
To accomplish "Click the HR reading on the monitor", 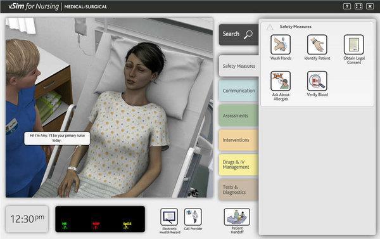I will tap(65, 226).
